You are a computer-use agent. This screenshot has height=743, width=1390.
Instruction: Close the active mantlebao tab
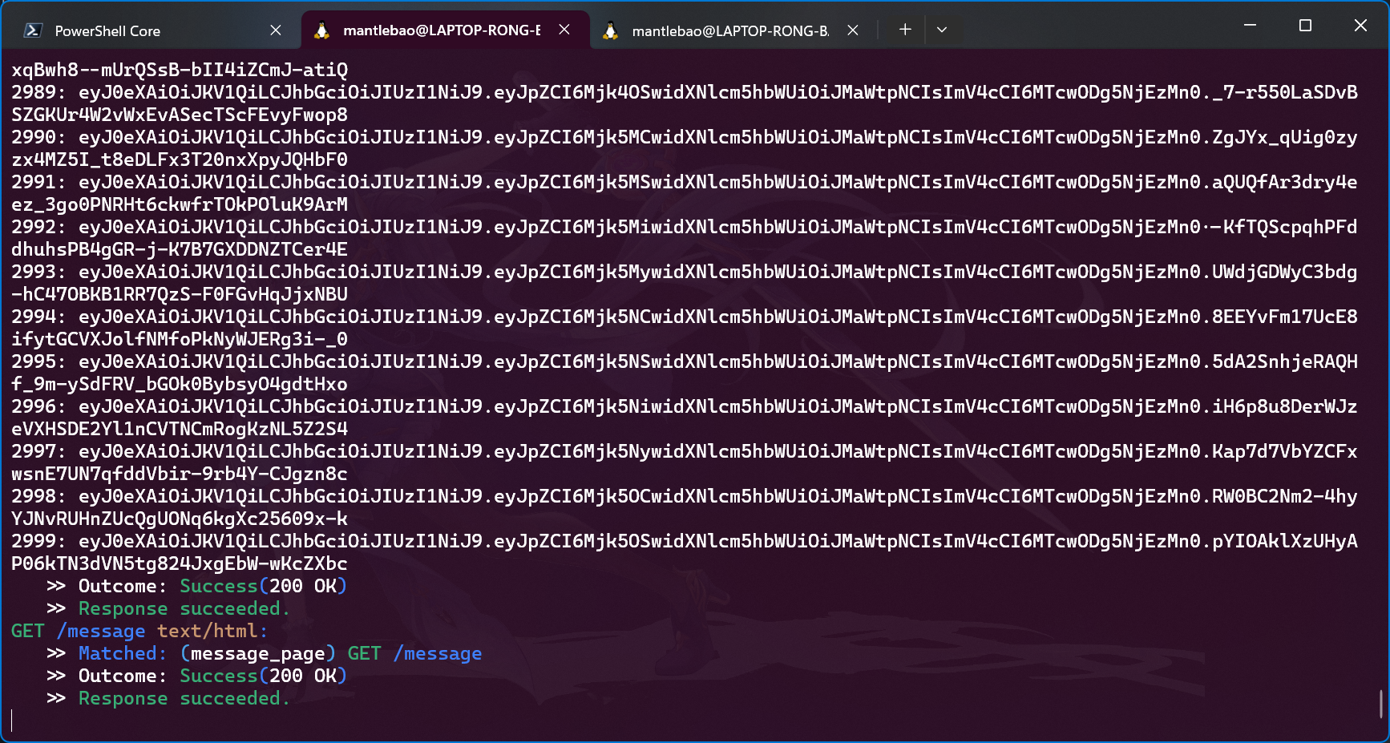coord(564,30)
